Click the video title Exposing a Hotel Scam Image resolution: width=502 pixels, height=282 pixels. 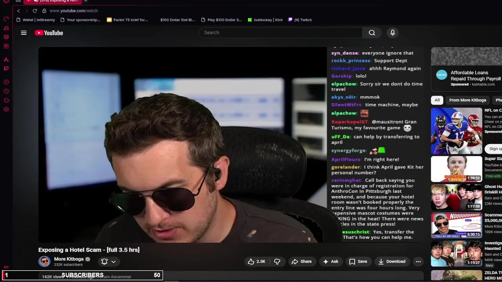coord(89,250)
